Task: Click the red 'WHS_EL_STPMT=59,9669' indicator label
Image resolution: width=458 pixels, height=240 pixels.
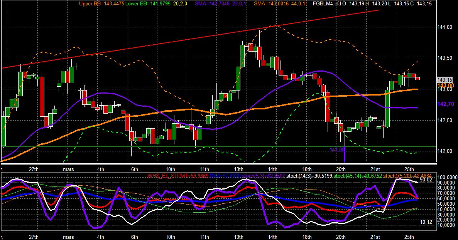Action: point(178,176)
